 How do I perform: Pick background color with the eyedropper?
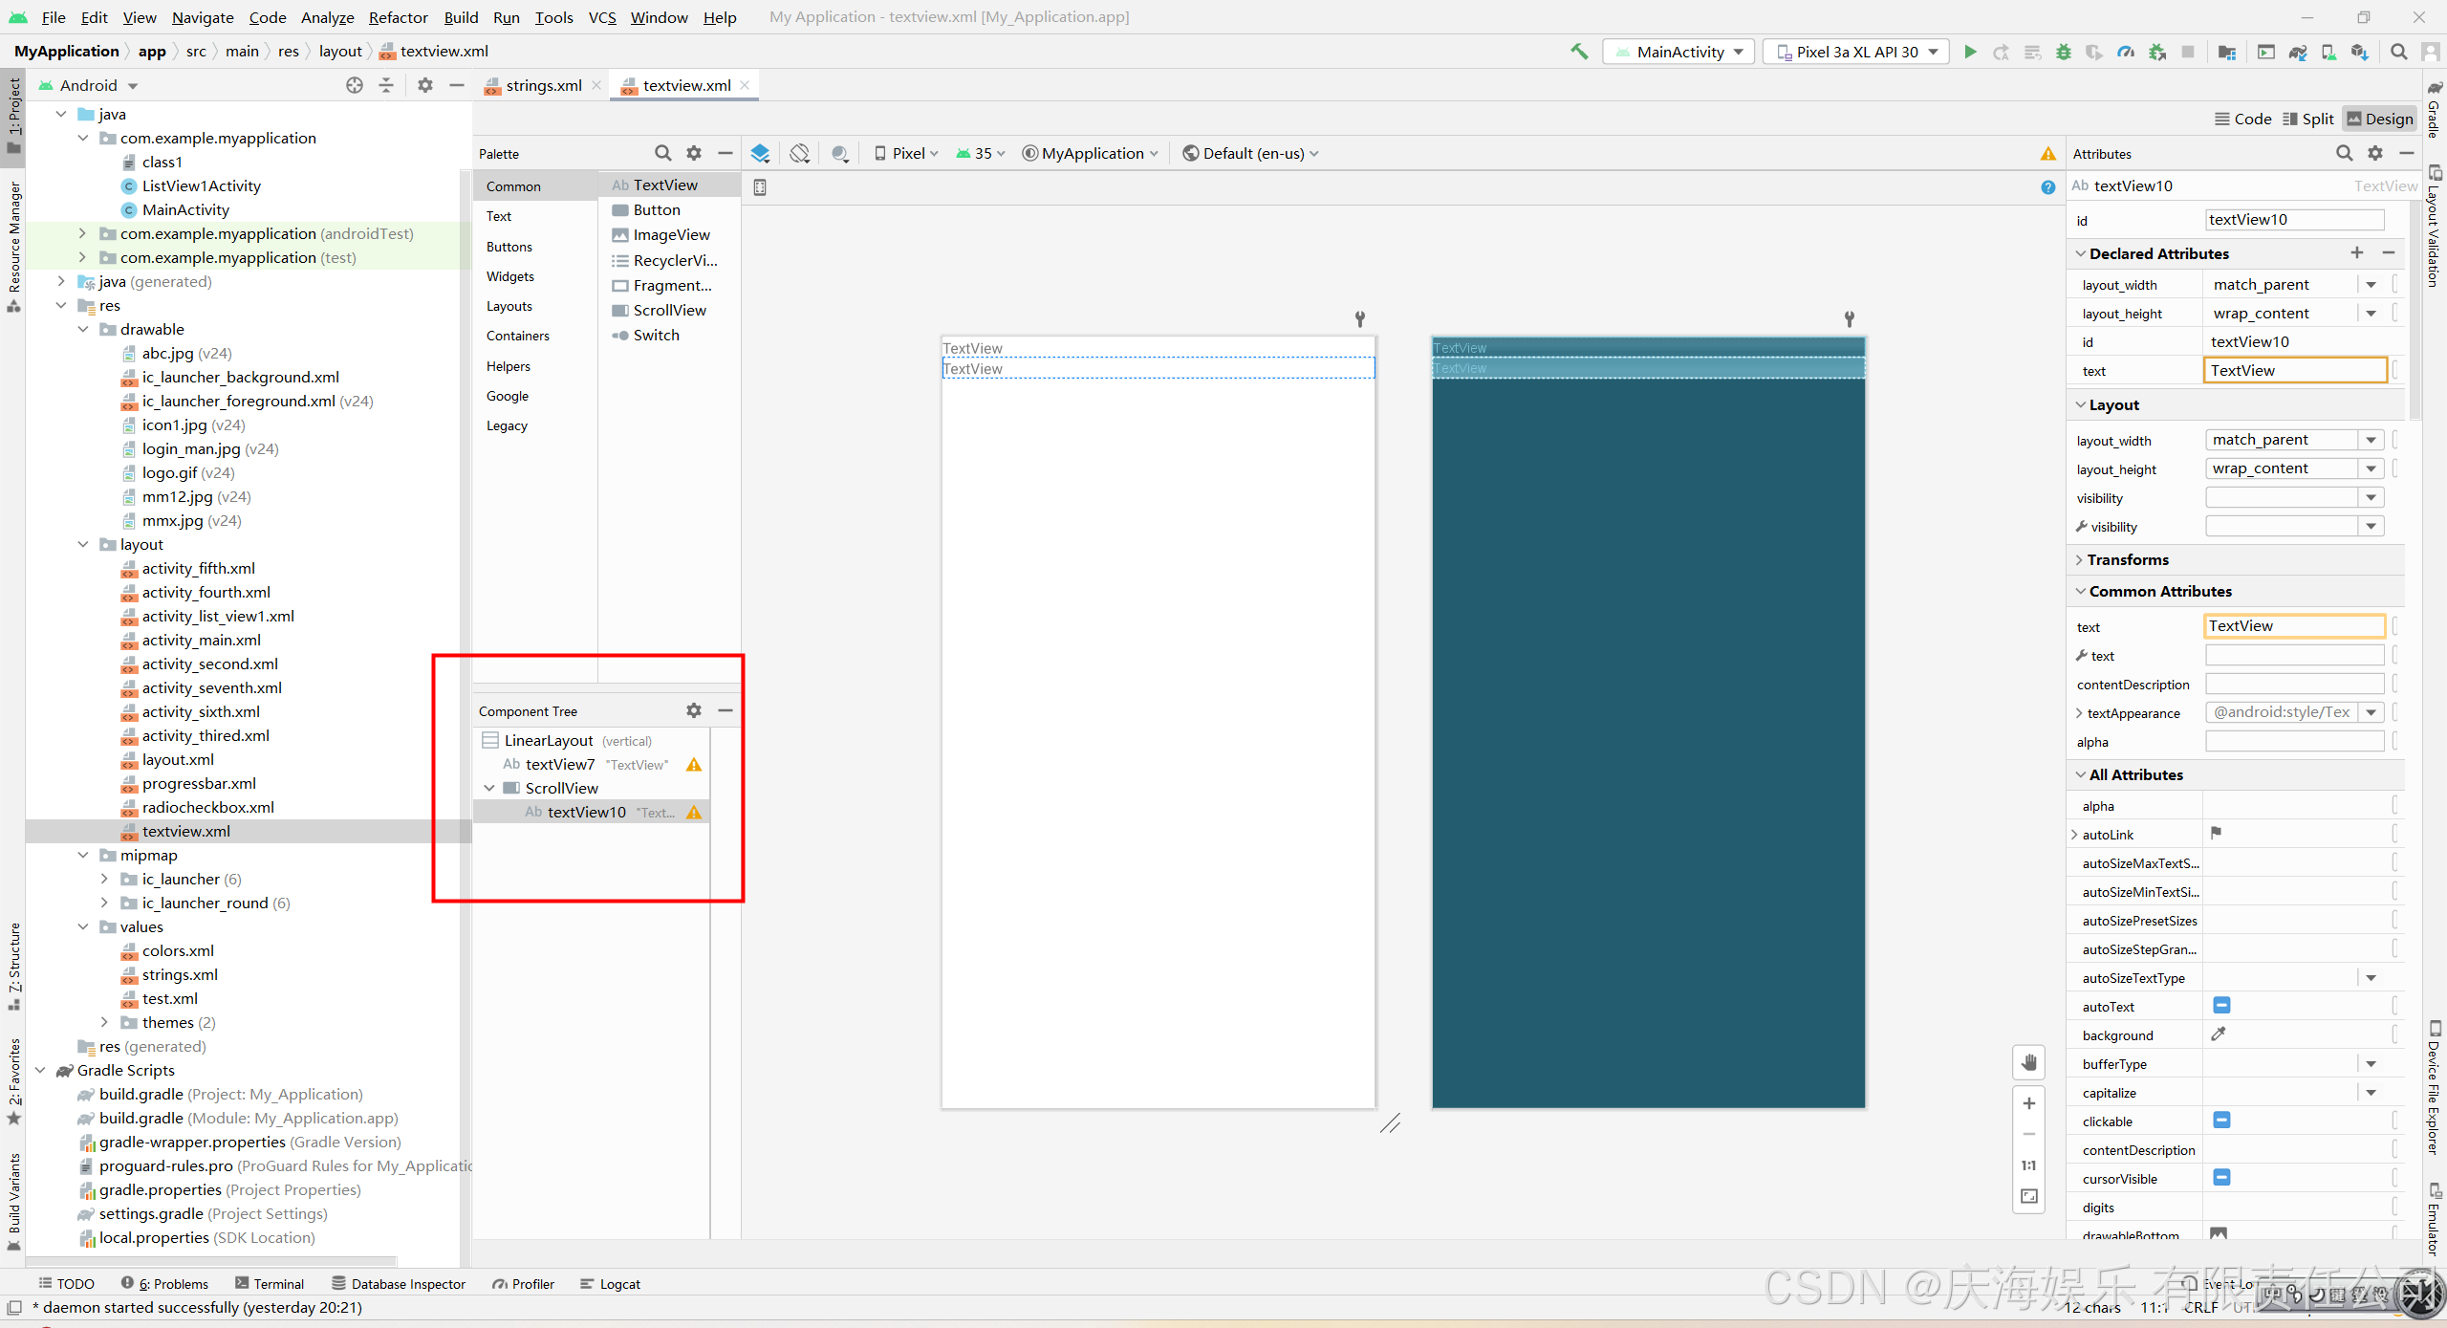pos(2218,1034)
